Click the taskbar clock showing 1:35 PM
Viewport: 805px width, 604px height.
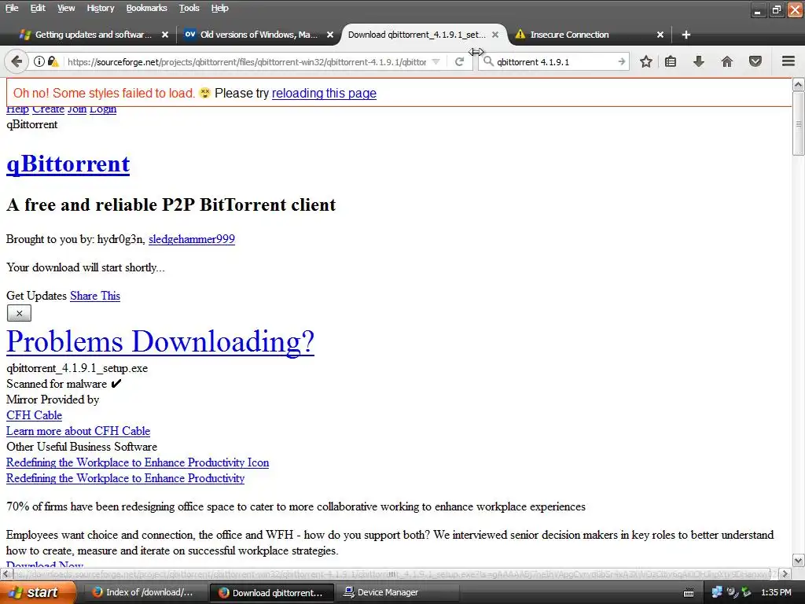pos(776,592)
